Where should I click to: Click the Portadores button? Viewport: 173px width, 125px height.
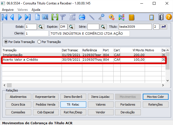pyautogui.click(x=128, y=104)
